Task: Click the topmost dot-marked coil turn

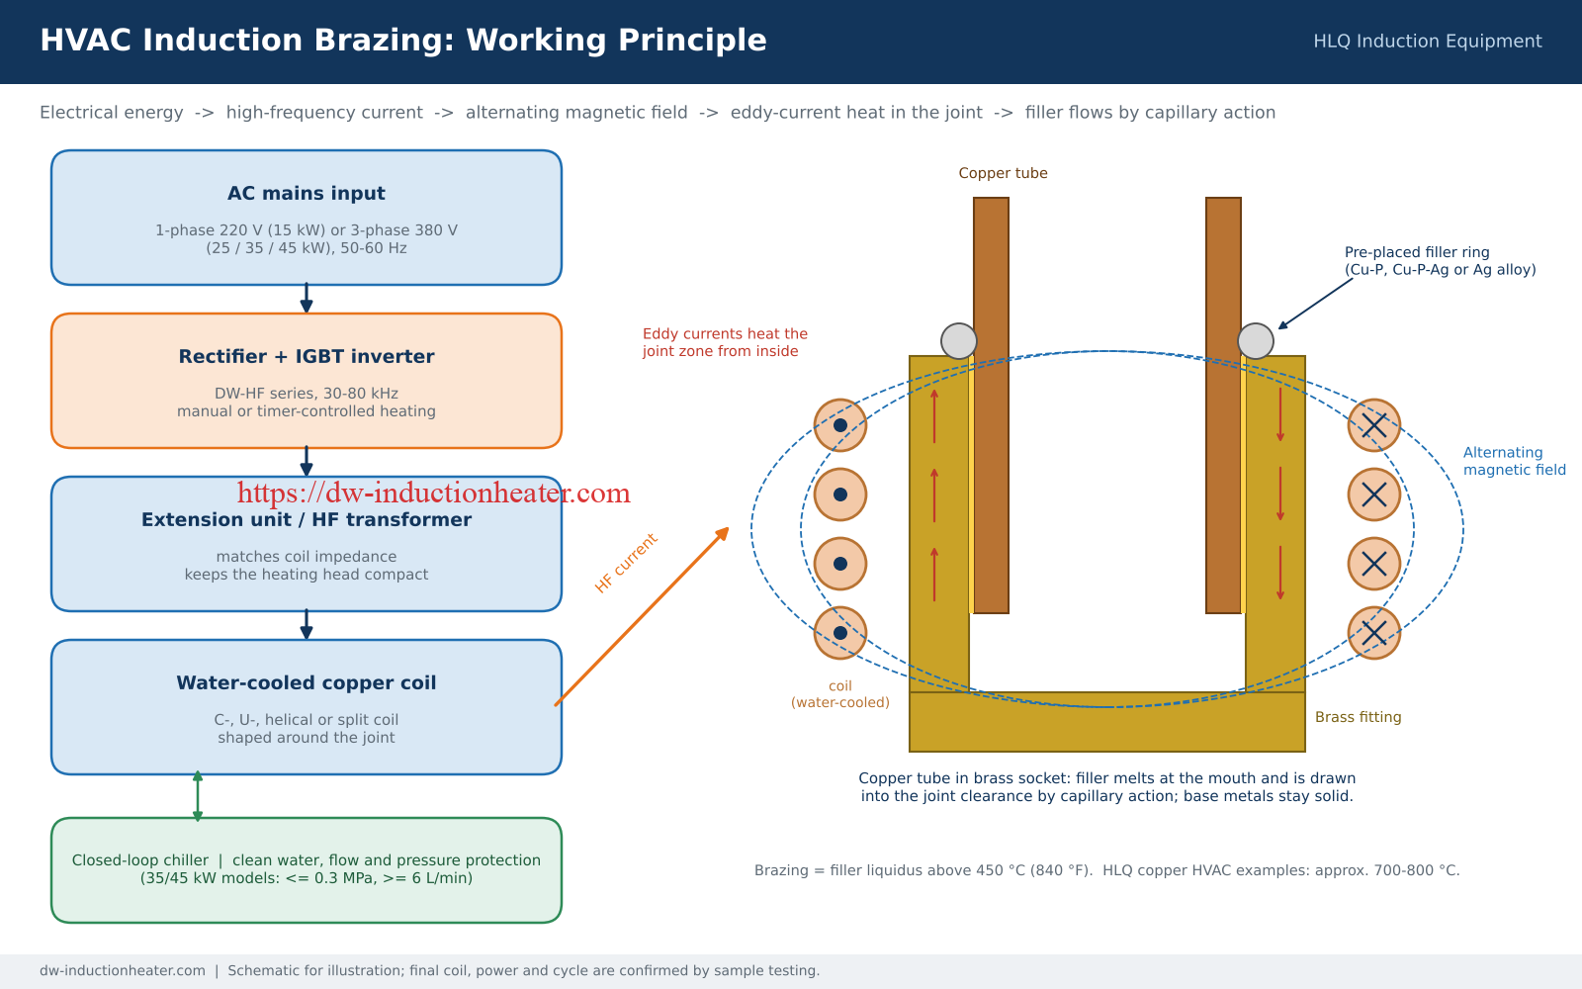Action: click(x=840, y=425)
